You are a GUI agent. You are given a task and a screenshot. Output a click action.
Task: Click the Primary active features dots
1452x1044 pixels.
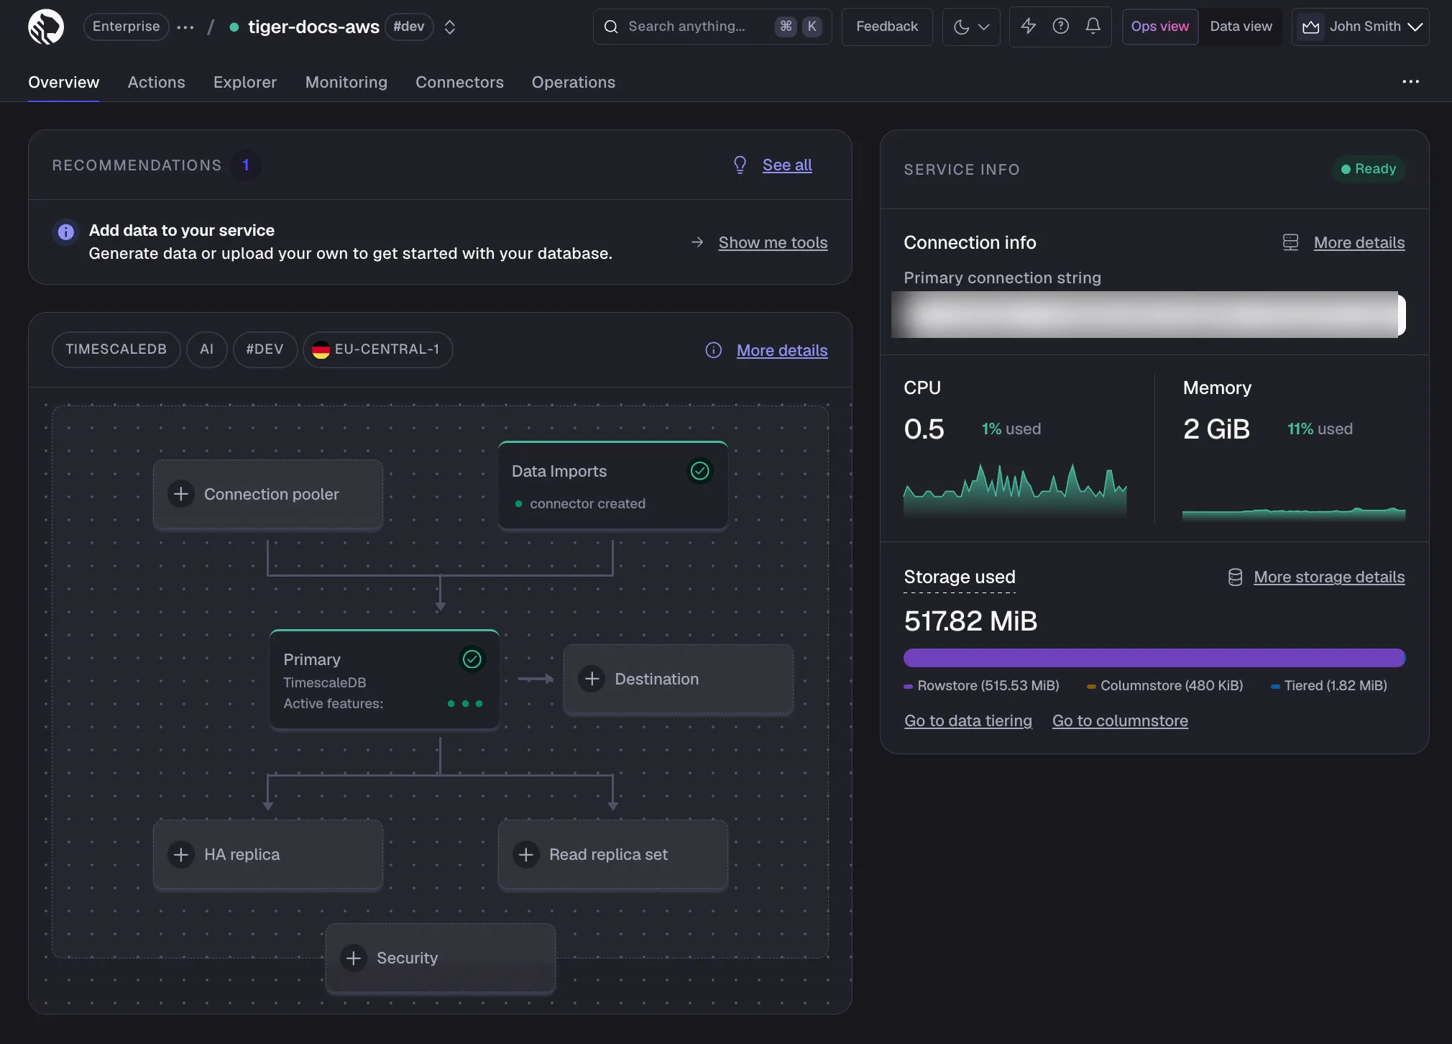(x=465, y=704)
